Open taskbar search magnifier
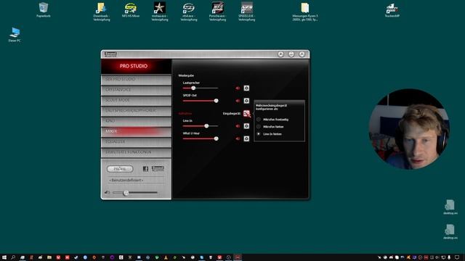Viewport: 465px width, 261px height. pyautogui.click(x=13, y=257)
